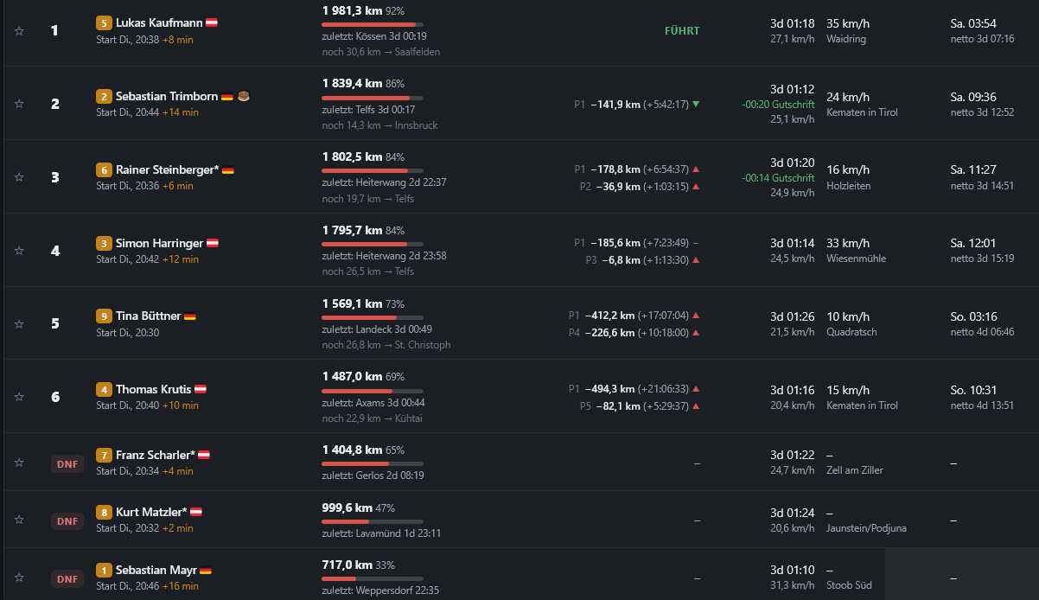The image size is (1039, 600).
Task: Click Franz Scharler's DNF badge
Action: (x=67, y=463)
